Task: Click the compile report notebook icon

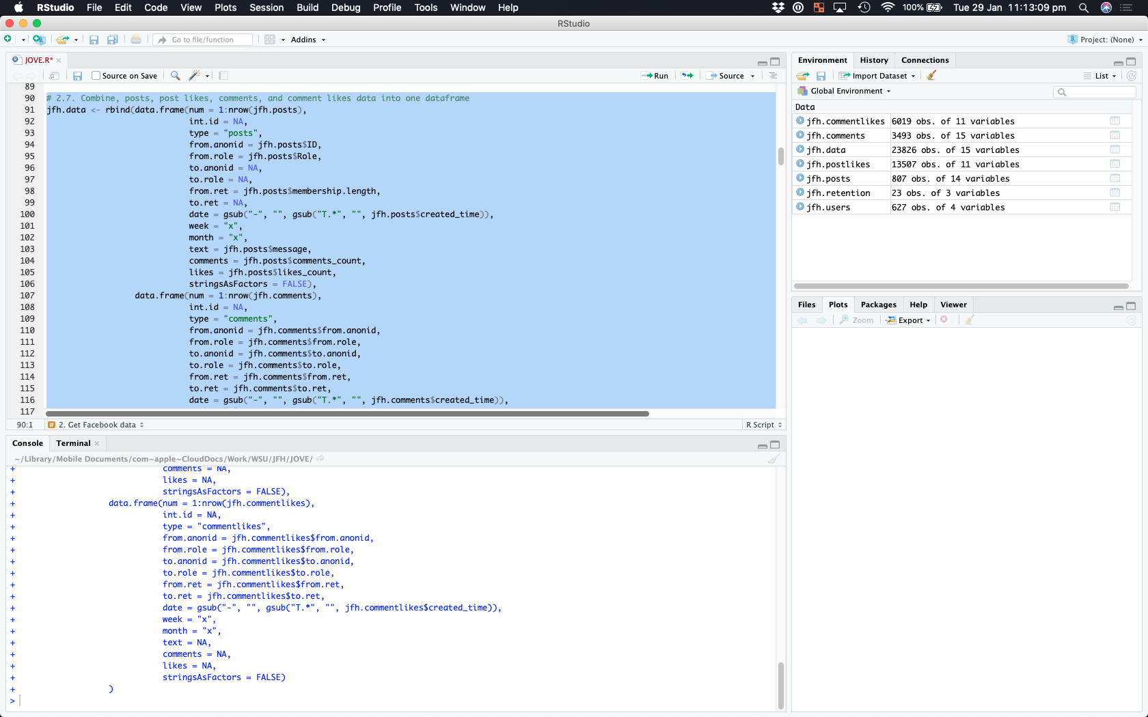Action: pos(223,76)
